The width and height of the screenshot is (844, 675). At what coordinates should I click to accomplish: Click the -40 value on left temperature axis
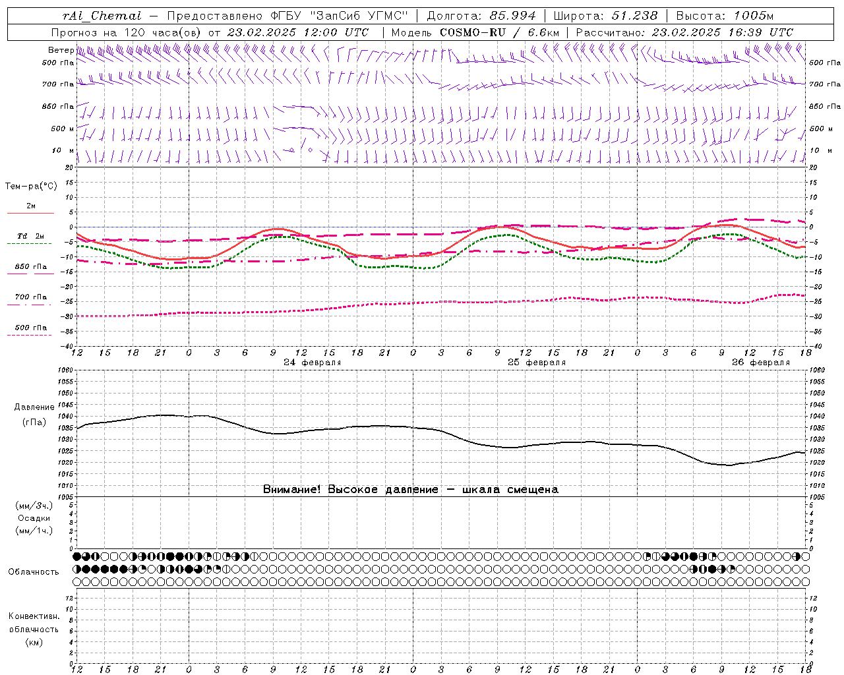coord(67,347)
